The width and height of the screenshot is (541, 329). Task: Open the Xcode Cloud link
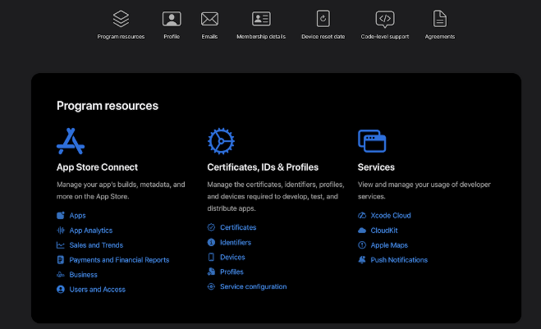391,216
